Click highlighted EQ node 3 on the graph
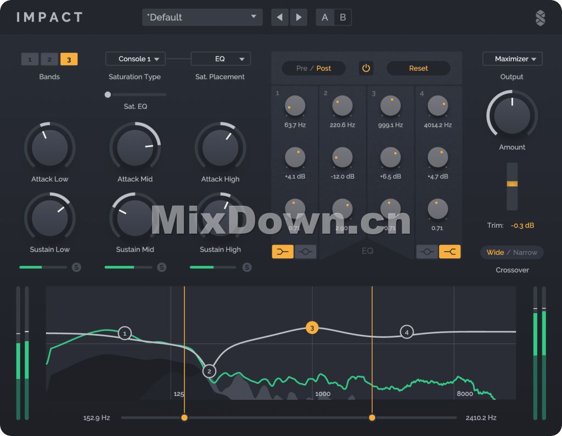The image size is (562, 436). (x=312, y=328)
